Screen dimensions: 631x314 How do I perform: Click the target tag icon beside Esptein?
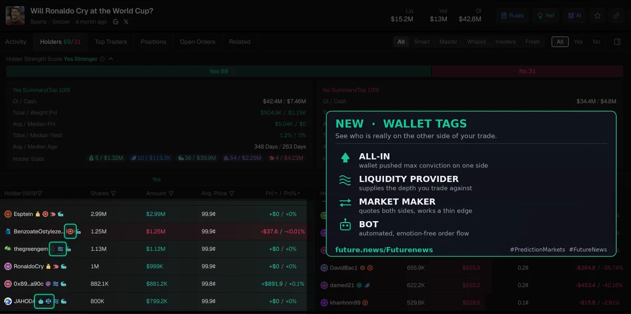coord(45,214)
